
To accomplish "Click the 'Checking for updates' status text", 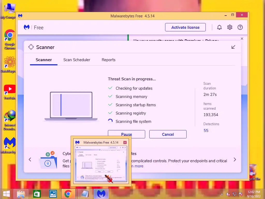I will pyautogui.click(x=134, y=88).
